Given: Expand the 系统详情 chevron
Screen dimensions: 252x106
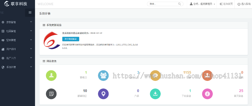Looking at the screenshot, I should (x=31, y=67).
